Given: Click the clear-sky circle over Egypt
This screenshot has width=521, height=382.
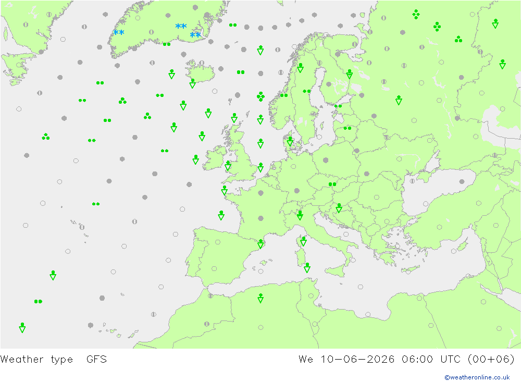Looking at the screenshot, I should [x=483, y=302].
